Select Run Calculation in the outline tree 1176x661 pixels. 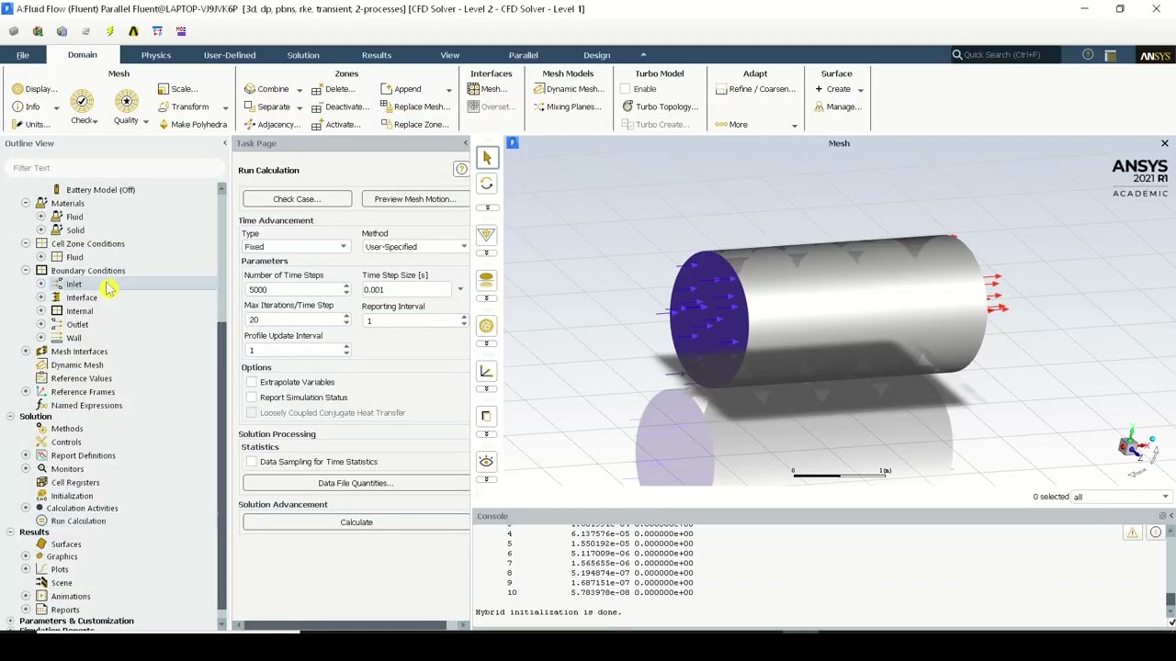point(78,521)
